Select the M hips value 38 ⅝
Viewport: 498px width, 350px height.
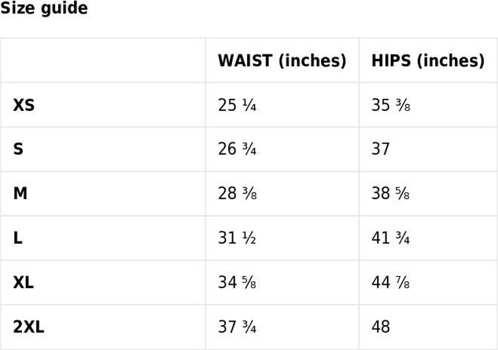[391, 193]
